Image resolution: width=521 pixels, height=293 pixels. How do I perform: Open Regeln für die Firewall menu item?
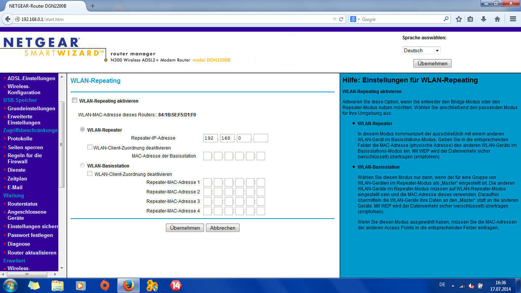[25, 158]
